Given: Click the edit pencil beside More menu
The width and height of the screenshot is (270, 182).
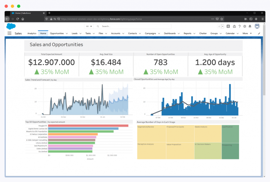Looking at the screenshot, I should coord(259,33).
